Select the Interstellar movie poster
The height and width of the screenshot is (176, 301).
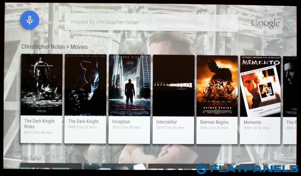[174, 86]
